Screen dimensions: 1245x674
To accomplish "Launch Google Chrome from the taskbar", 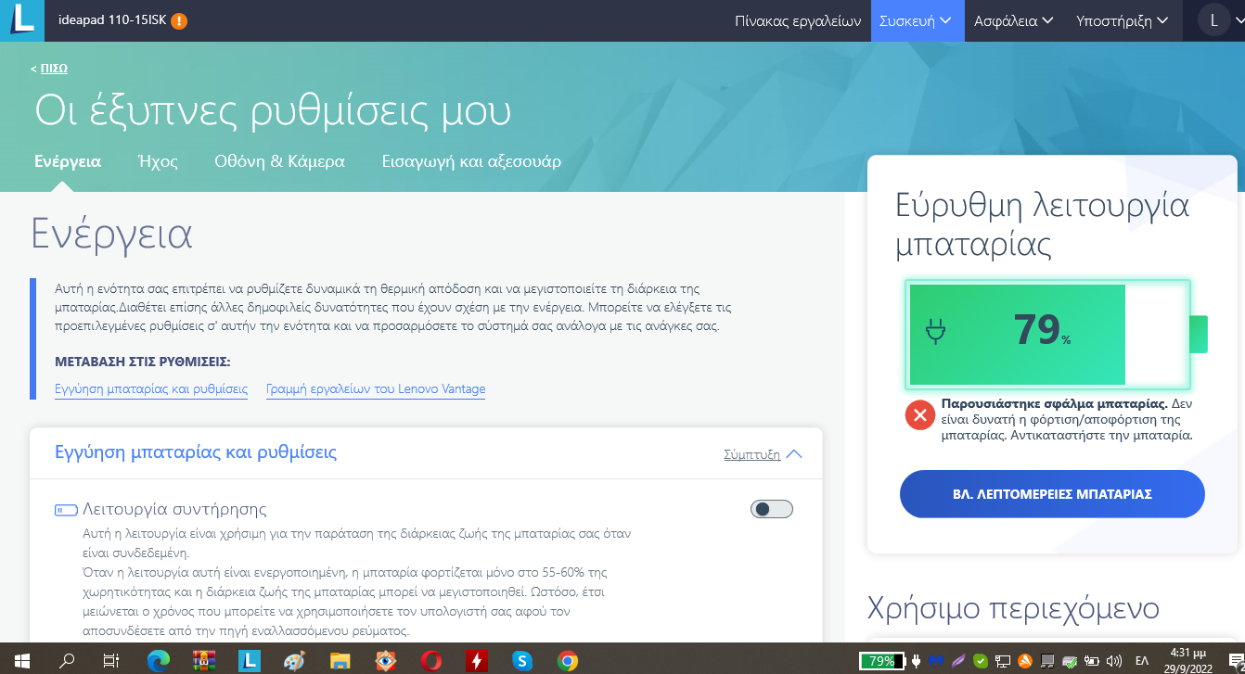I will (568, 661).
